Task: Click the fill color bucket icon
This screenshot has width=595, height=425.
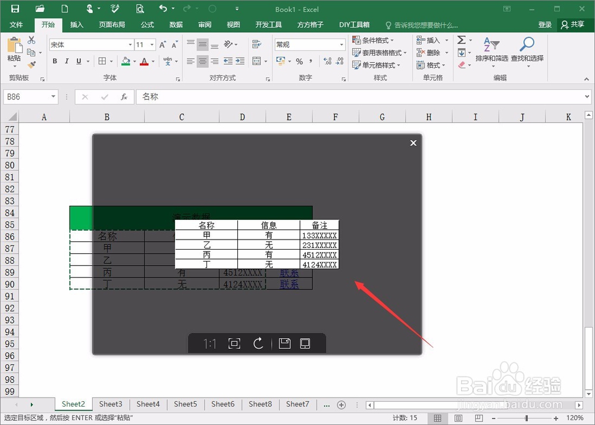Action: [126, 61]
